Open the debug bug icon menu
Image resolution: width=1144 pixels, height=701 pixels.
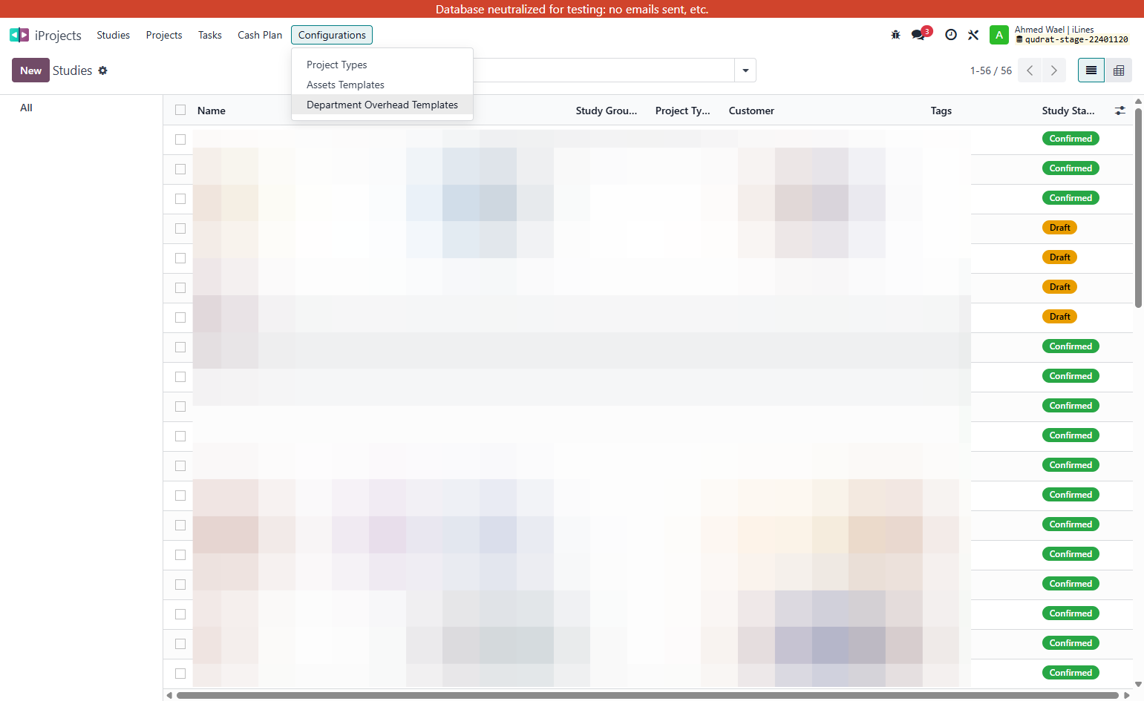coord(895,35)
